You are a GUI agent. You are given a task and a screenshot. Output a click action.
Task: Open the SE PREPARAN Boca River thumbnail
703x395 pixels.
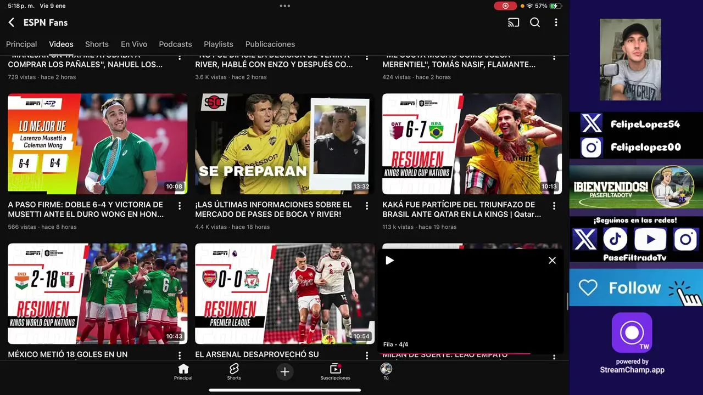click(x=284, y=144)
